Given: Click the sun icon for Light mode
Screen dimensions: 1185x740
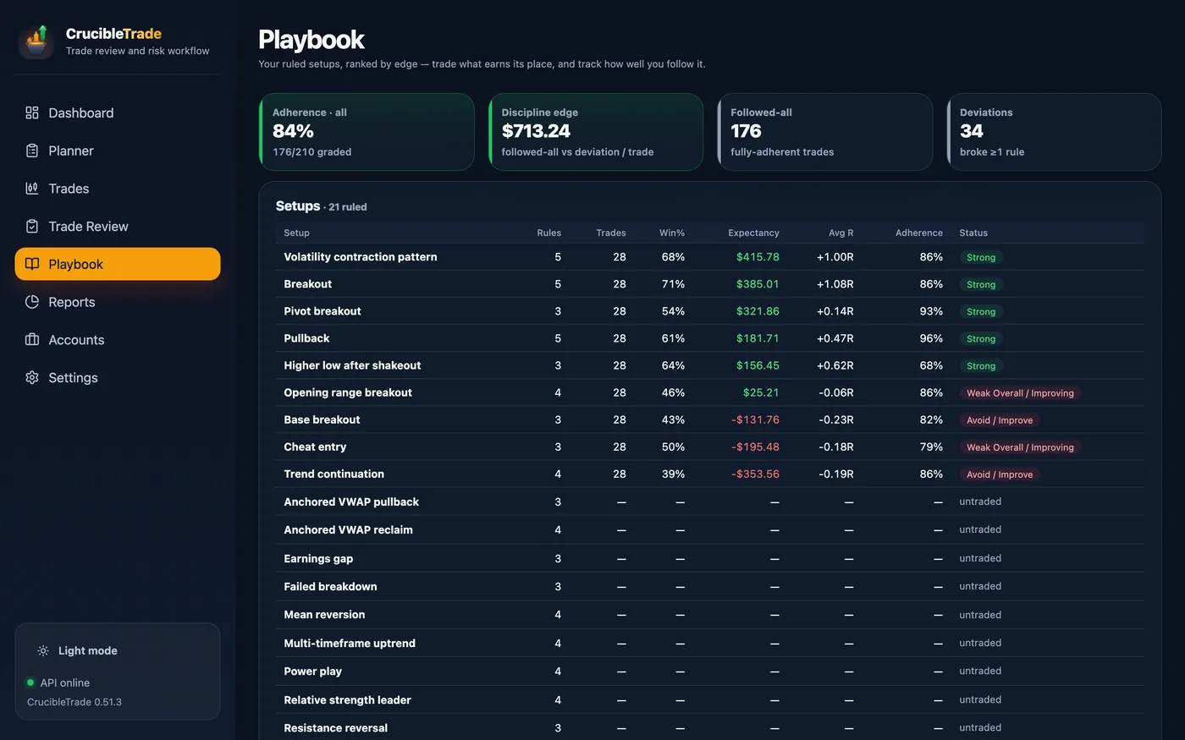Looking at the screenshot, I should (43, 650).
